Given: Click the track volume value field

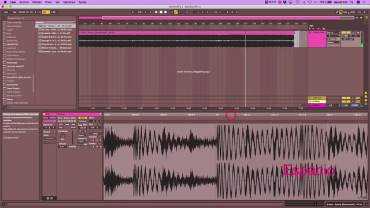Looking at the screenshot, I should (346, 36).
